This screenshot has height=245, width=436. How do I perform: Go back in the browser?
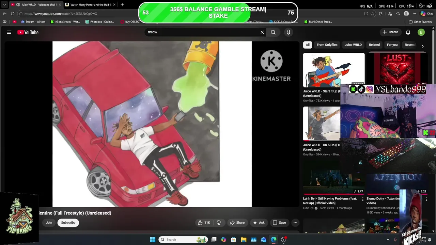(x=4, y=14)
